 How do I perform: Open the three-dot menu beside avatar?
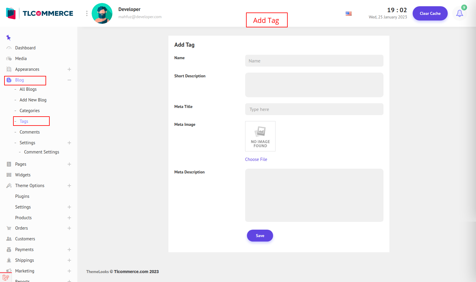87,13
